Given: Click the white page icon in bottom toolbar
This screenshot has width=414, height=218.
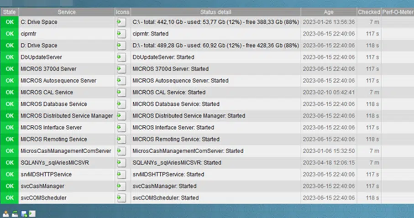Looking at the screenshot, I should tap(32, 213).
